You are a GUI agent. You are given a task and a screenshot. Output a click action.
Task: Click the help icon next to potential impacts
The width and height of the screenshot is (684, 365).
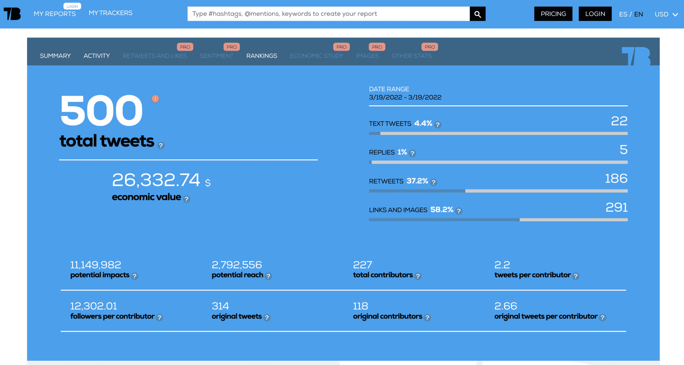tap(135, 276)
